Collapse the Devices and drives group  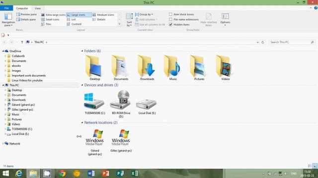(x=82, y=85)
